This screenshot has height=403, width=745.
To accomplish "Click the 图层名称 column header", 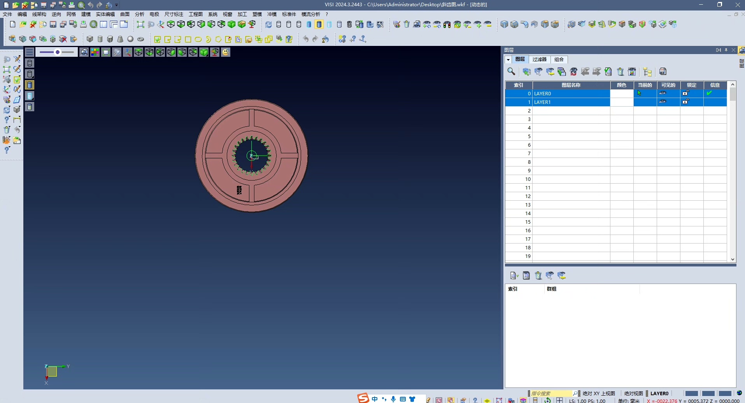I will click(x=571, y=85).
